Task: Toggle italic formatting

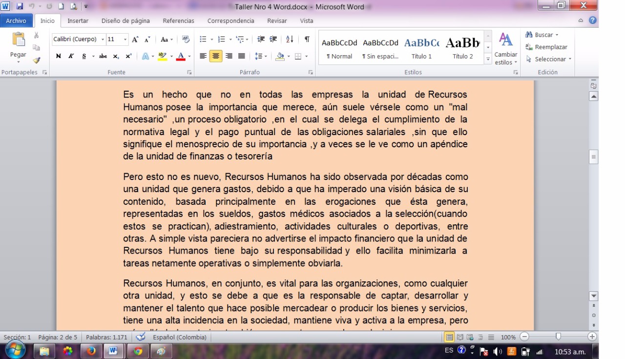Action: [71, 56]
